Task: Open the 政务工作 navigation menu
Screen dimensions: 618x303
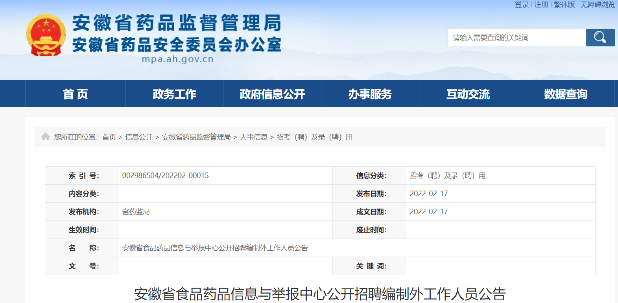Action: pyautogui.click(x=174, y=94)
